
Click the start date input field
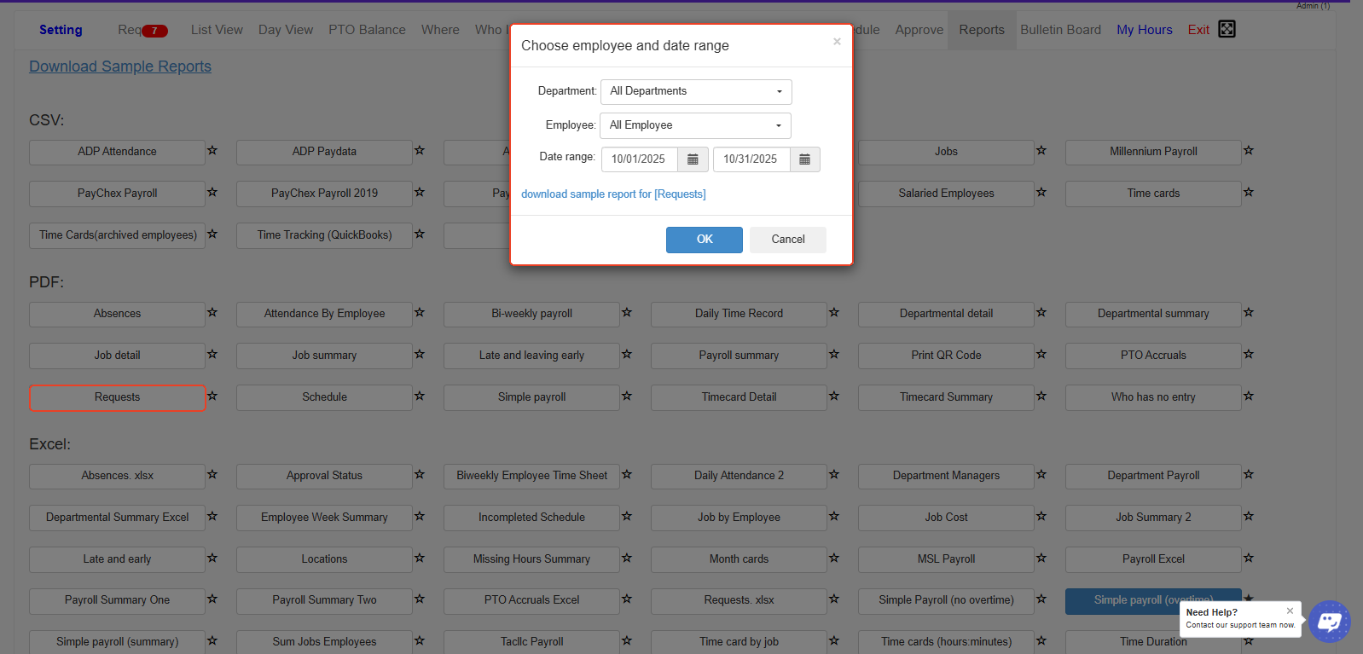tap(639, 159)
